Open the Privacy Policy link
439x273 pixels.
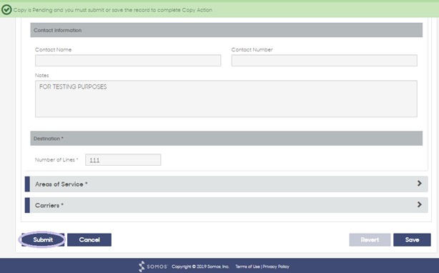tap(276, 267)
